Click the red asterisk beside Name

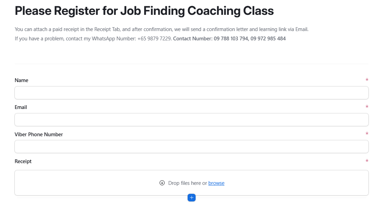(x=367, y=80)
